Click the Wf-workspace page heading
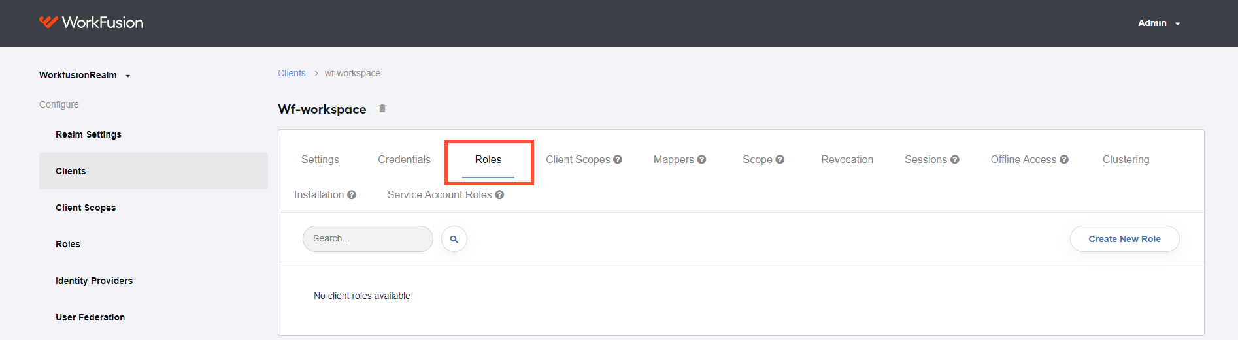This screenshot has height=340, width=1238. (x=322, y=109)
